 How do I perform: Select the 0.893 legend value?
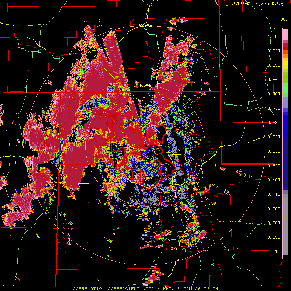click(274, 65)
